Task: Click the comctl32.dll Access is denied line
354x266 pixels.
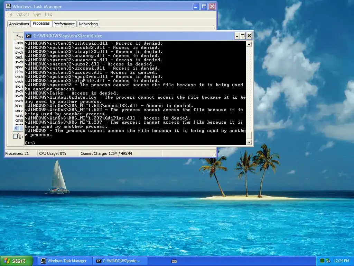Action: point(109,106)
